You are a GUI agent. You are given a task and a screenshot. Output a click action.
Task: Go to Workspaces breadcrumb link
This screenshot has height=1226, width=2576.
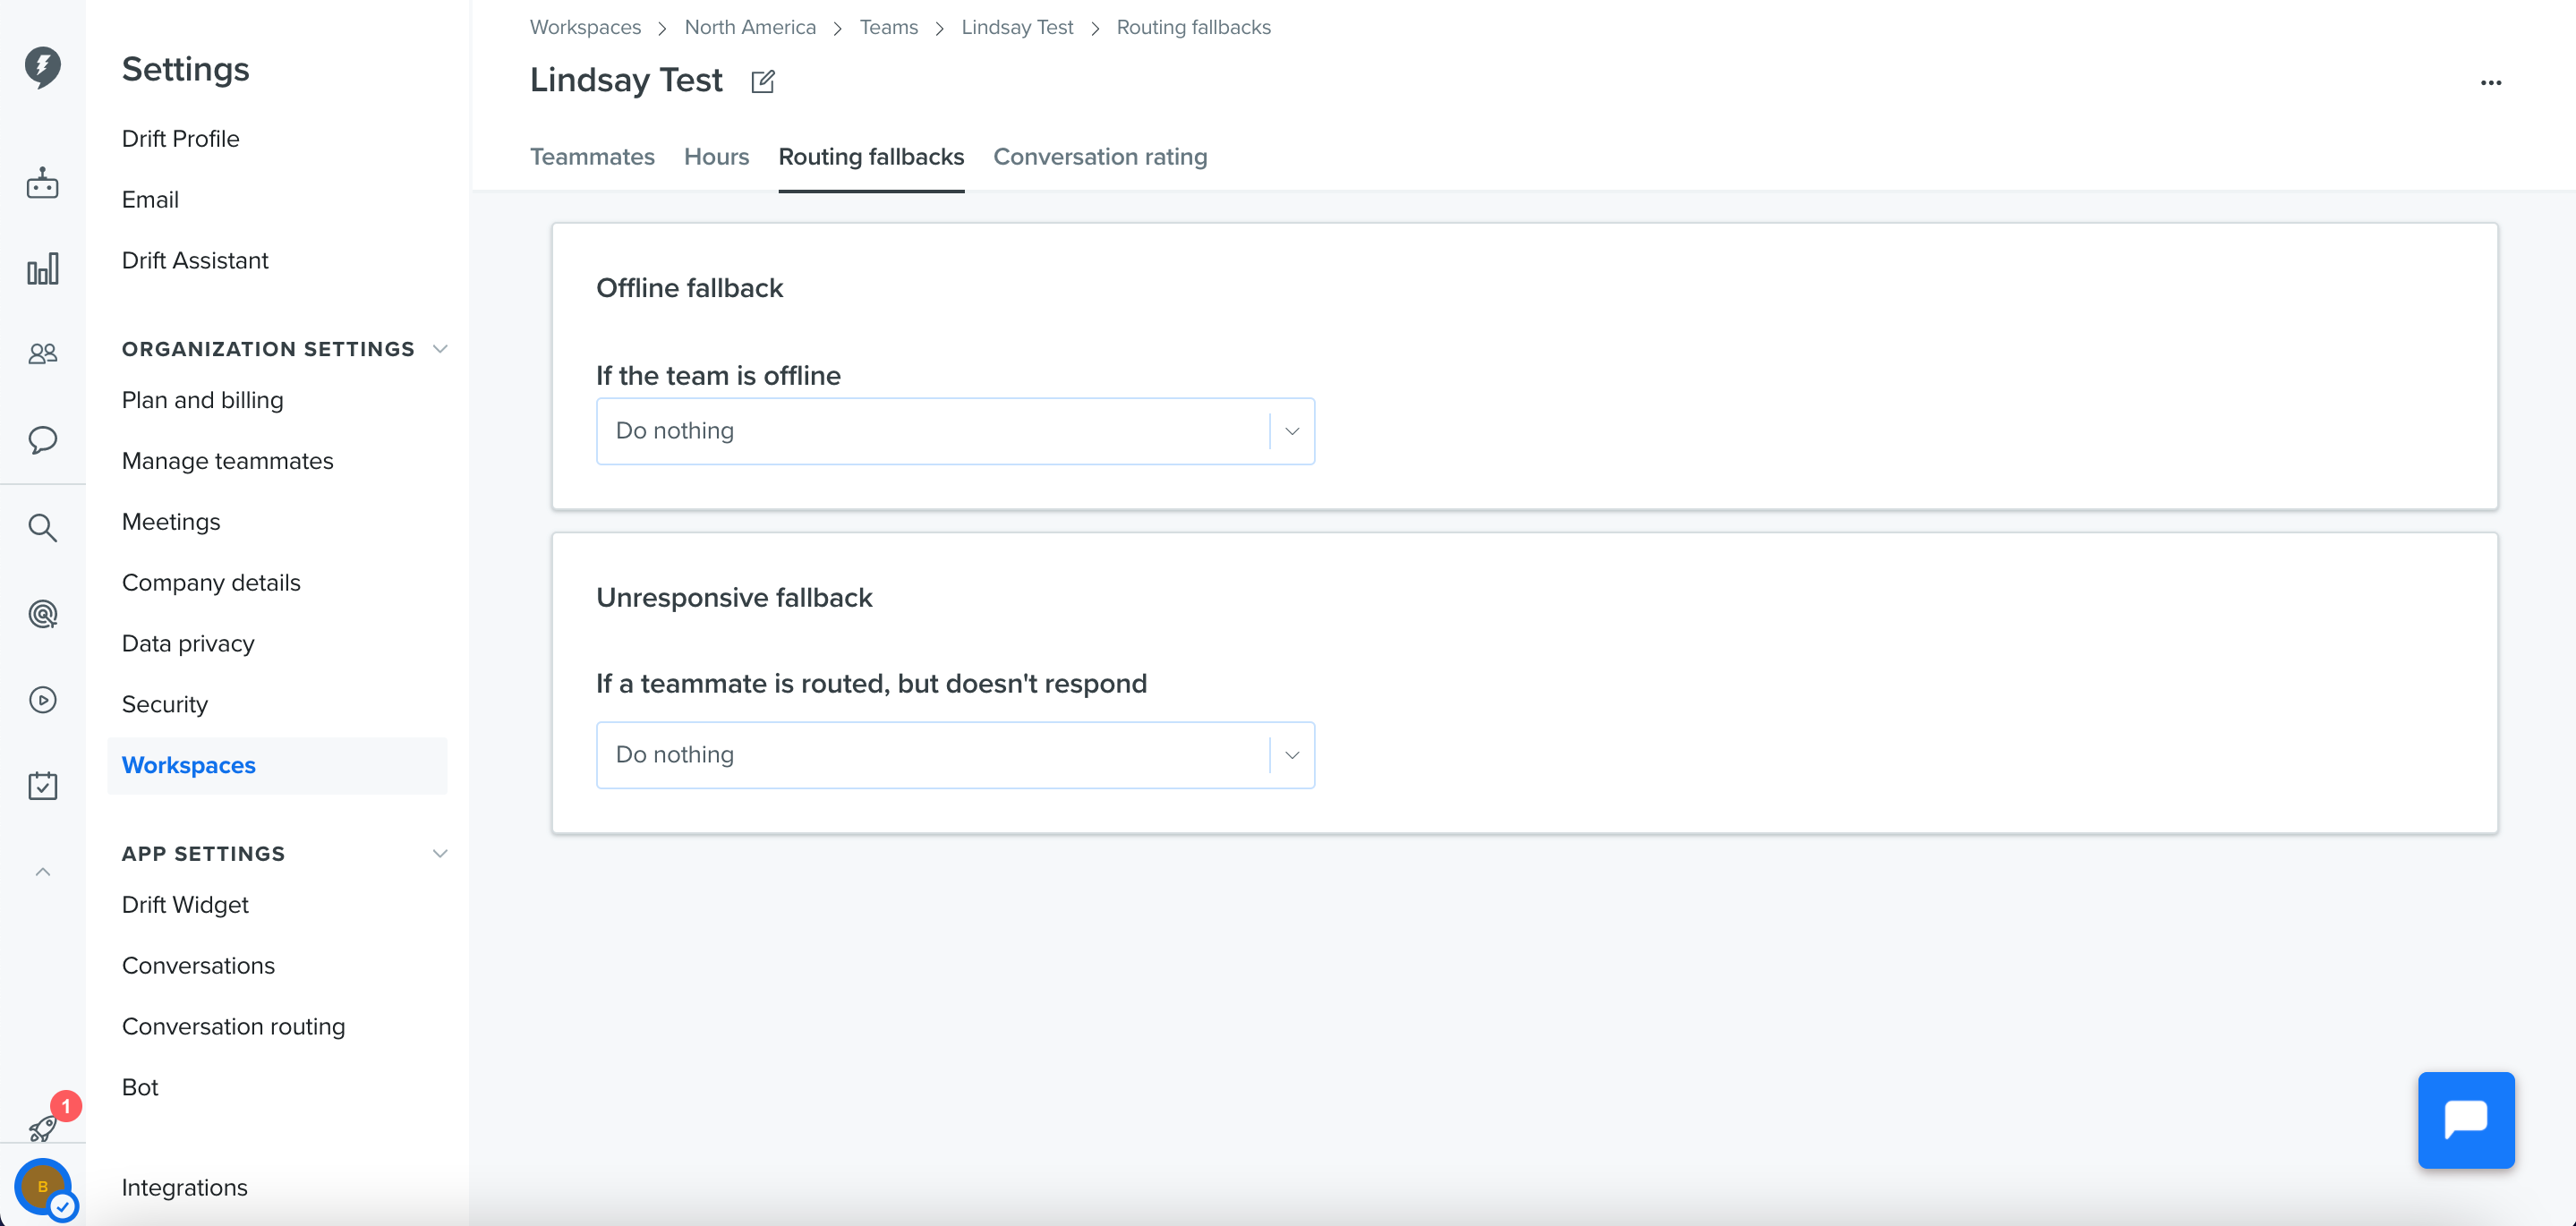[585, 27]
